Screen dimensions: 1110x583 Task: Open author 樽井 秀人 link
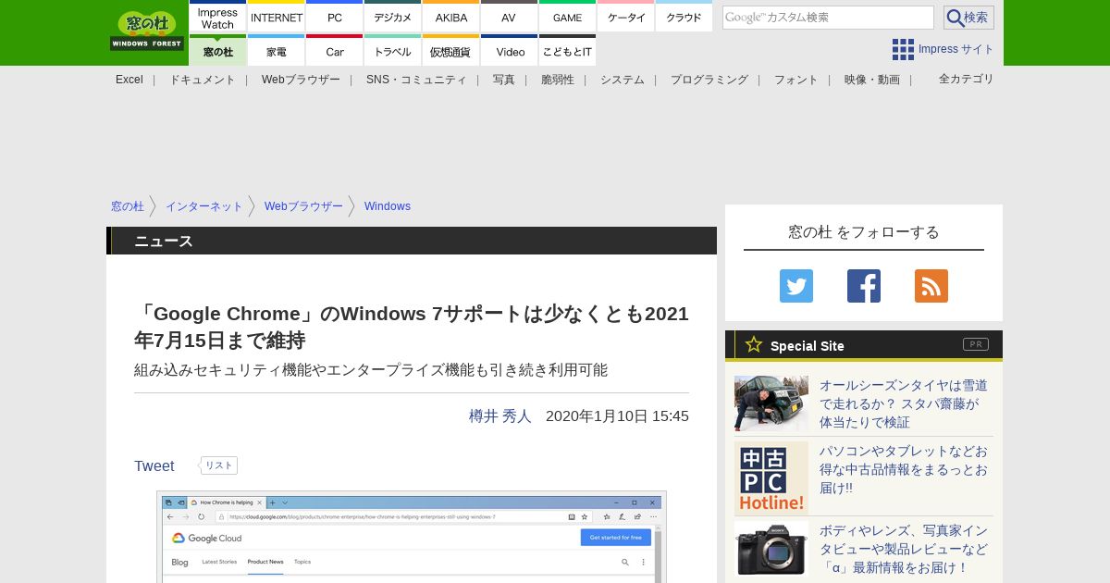(500, 416)
